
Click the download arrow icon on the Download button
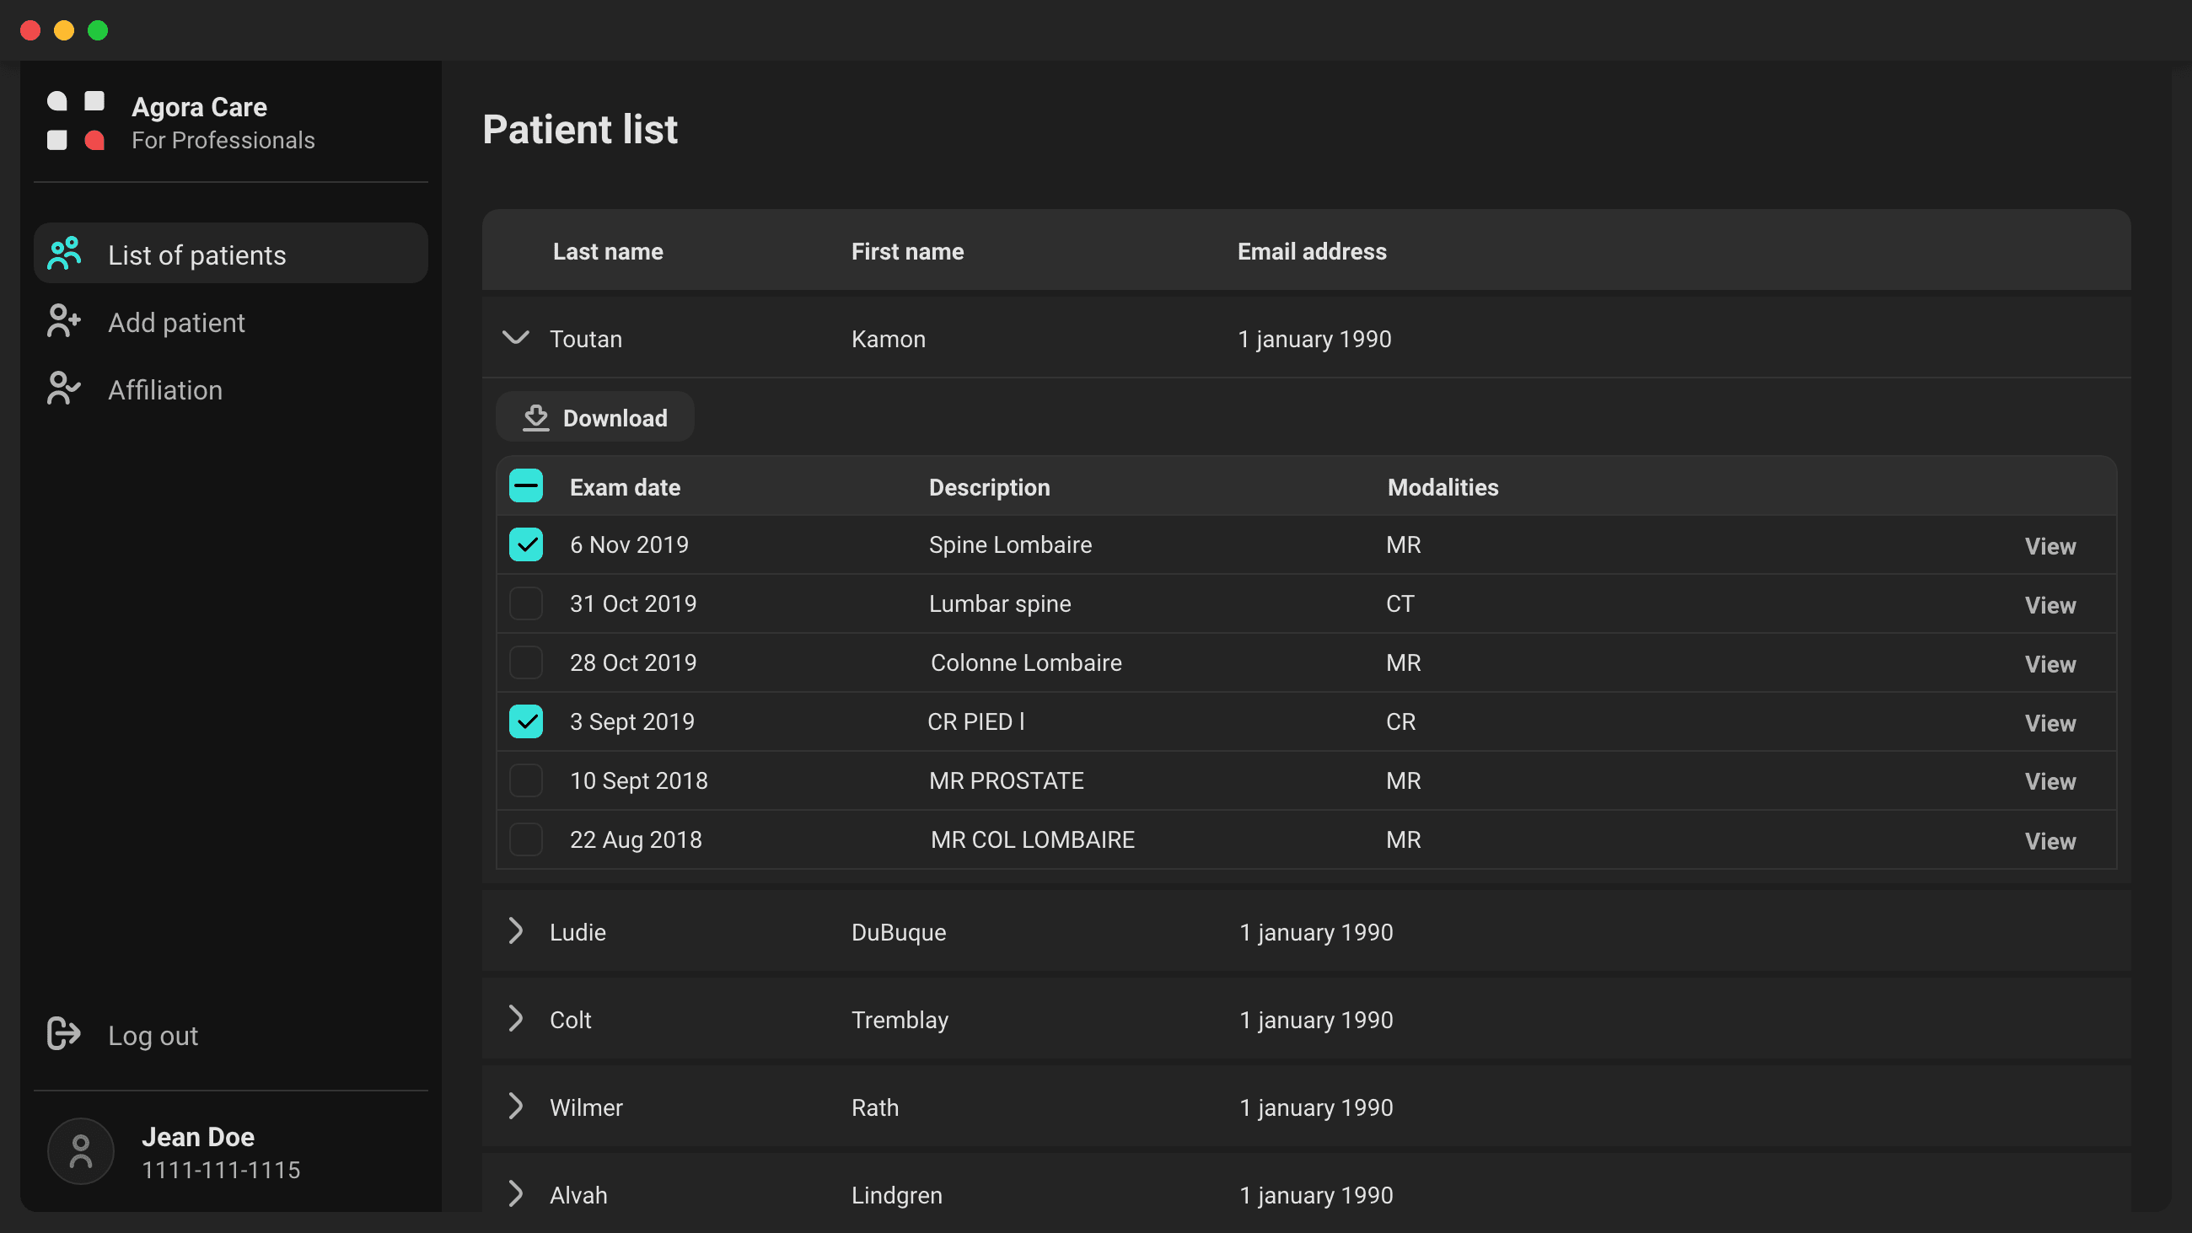[x=535, y=417]
